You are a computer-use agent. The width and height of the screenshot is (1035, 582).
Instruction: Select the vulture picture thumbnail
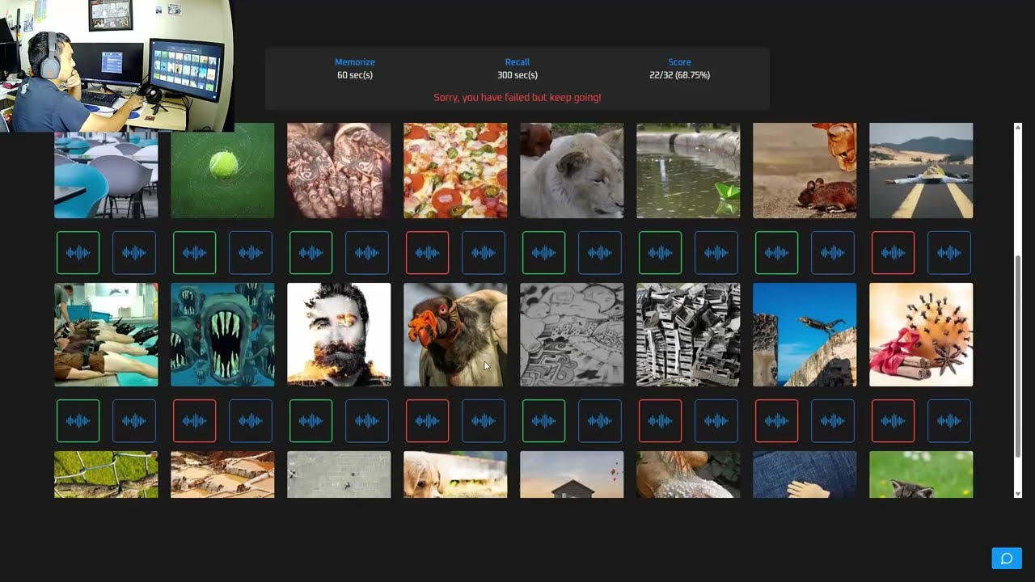[455, 335]
